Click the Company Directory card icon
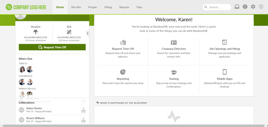This screenshot has width=268, height=127. tap(174, 43)
